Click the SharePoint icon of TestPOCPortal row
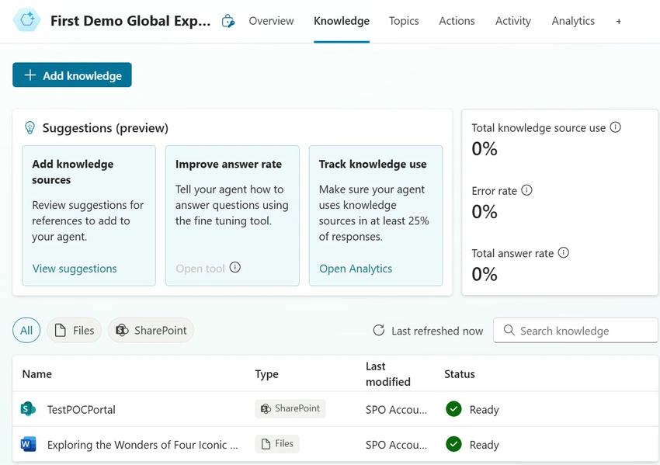Image resolution: width=660 pixels, height=465 pixels. coord(28,409)
